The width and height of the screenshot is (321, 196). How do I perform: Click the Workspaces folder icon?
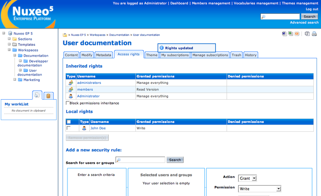[x=14, y=50]
